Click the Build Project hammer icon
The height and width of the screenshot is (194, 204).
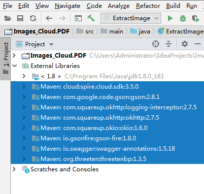click(x=91, y=18)
